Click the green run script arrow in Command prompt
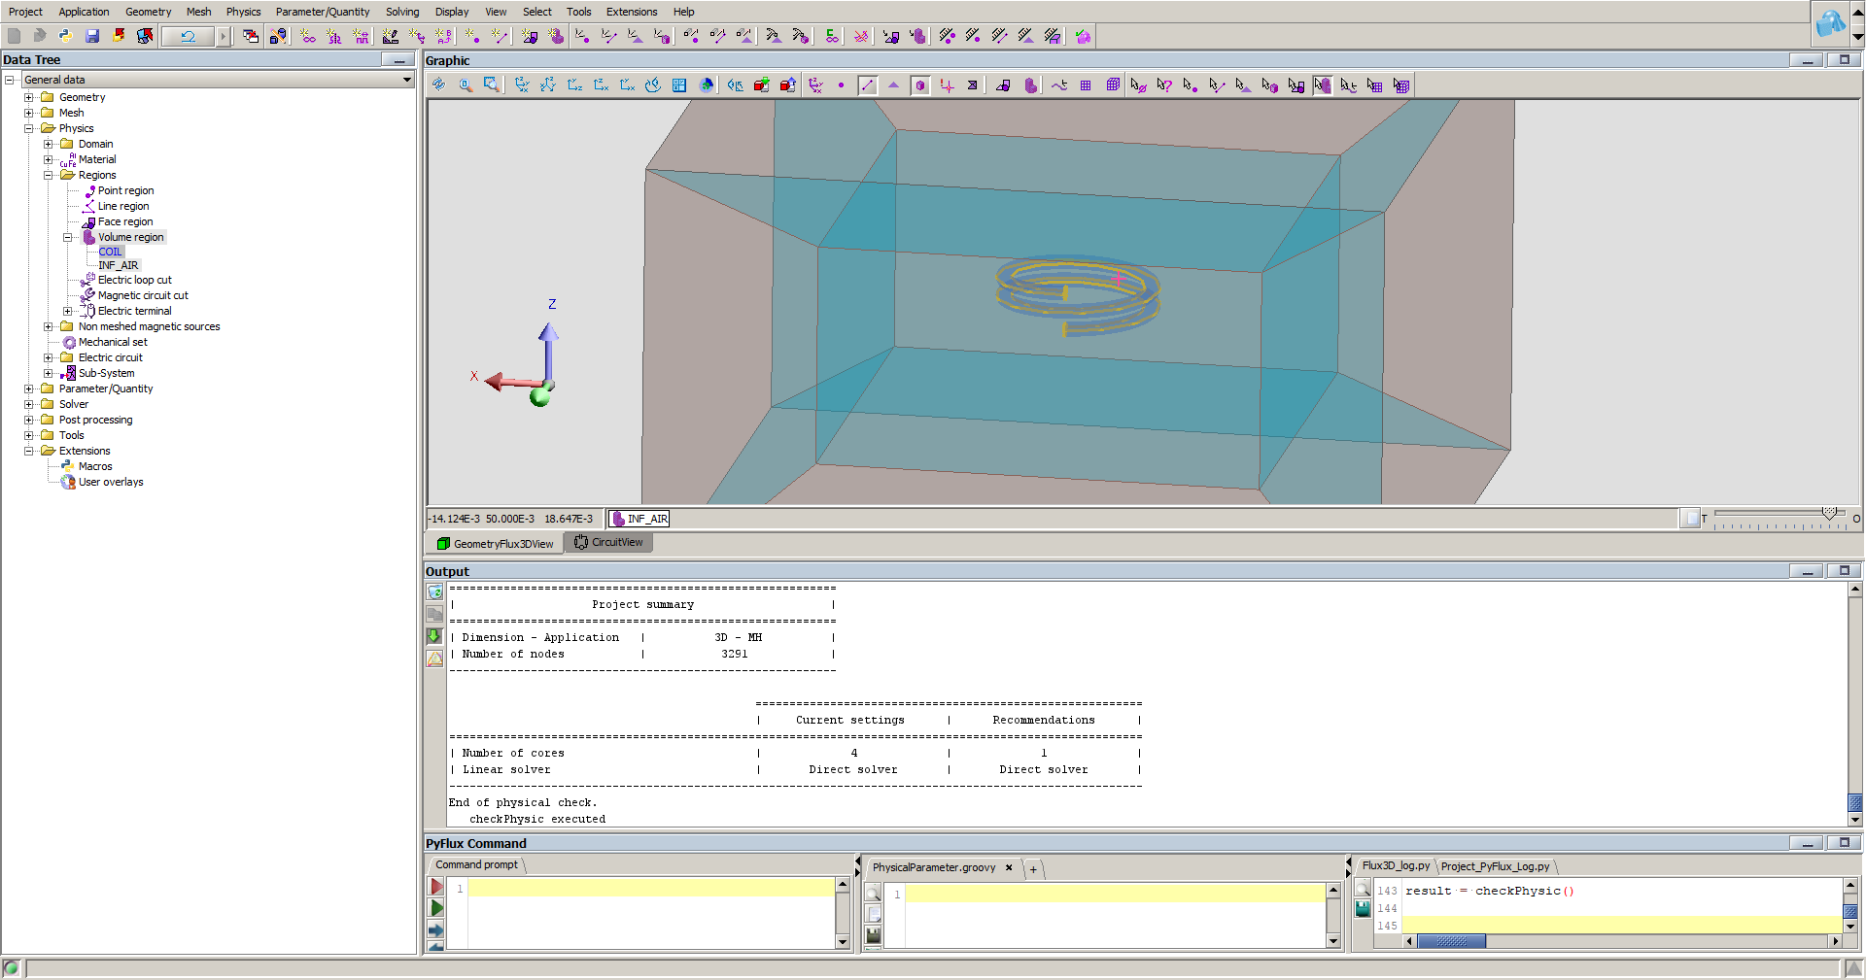This screenshot has height=980, width=1866. (x=436, y=908)
